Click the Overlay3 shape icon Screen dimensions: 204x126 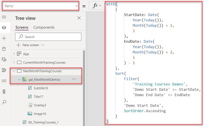(30, 105)
